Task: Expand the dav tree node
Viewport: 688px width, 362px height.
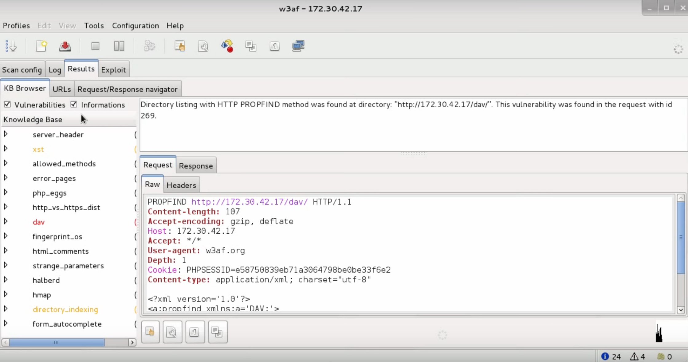Action: click(6, 221)
